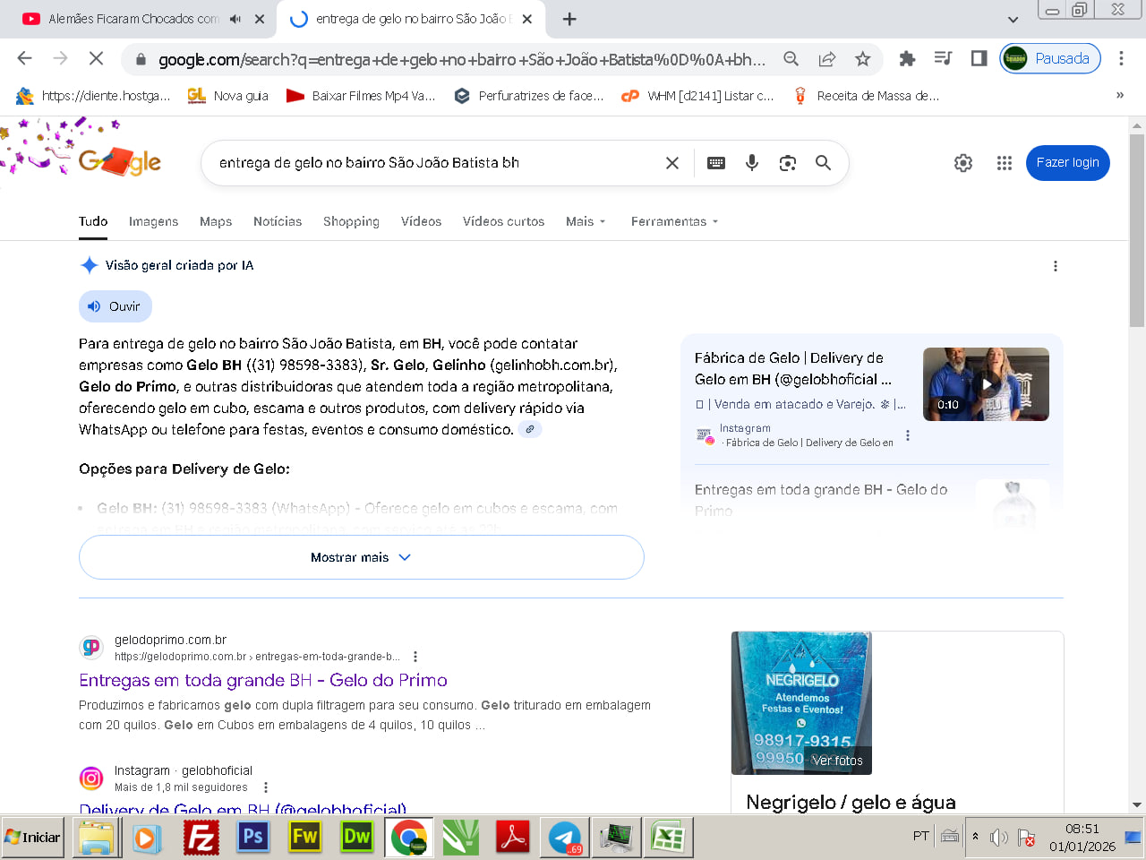
Task: Switch to the Imagens tab
Action: pyautogui.click(x=153, y=221)
